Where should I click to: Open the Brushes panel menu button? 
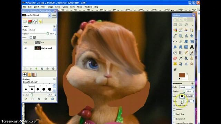point(55,79)
